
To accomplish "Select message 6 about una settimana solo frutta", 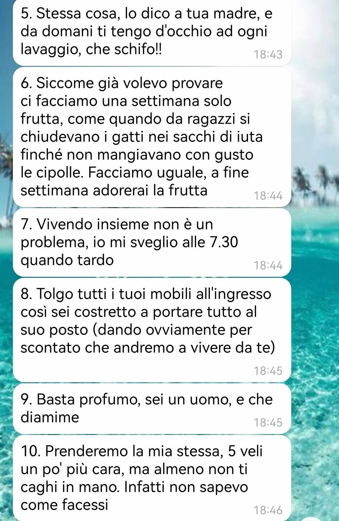I will point(152,137).
